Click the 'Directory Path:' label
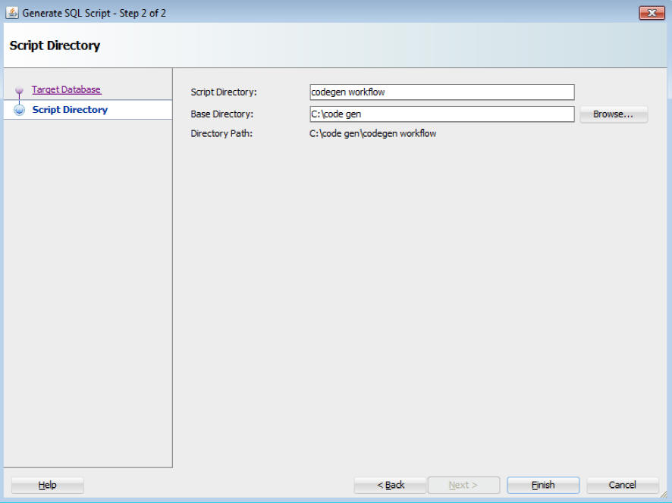 pos(221,133)
